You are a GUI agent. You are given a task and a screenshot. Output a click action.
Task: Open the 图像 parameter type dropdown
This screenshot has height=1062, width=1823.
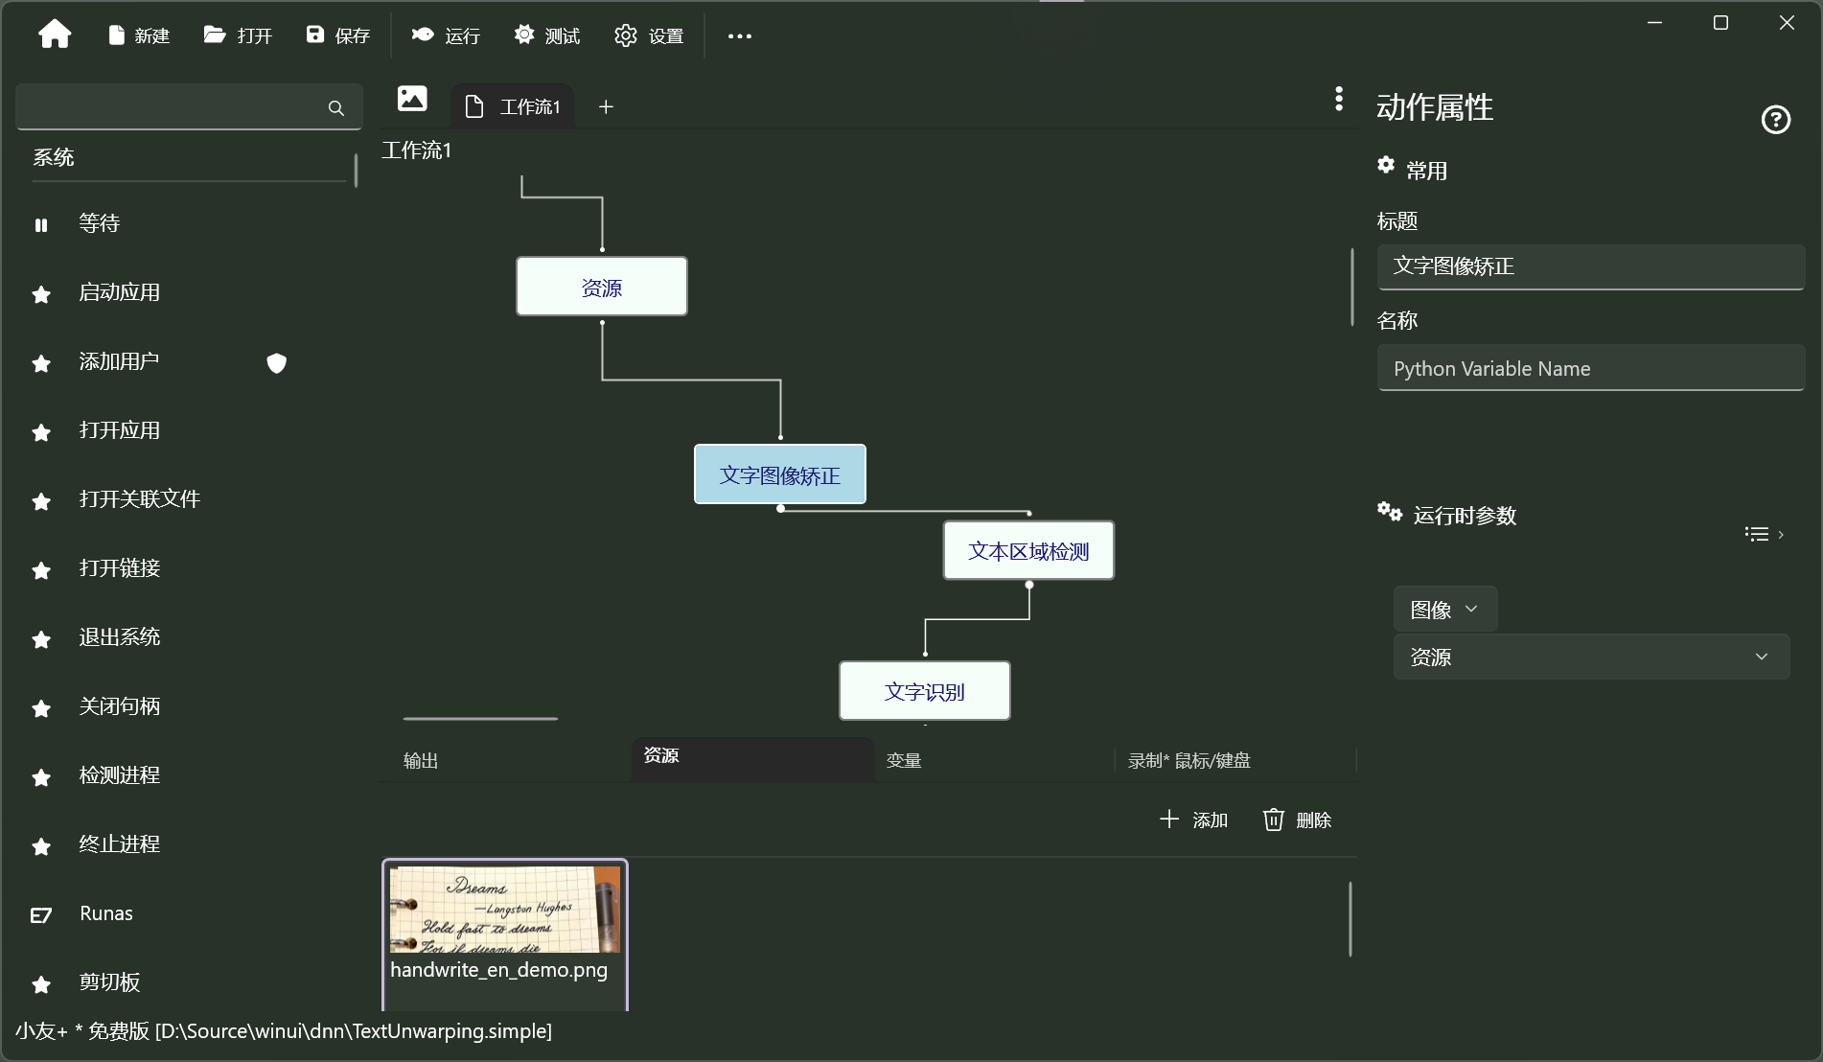[1444, 609]
